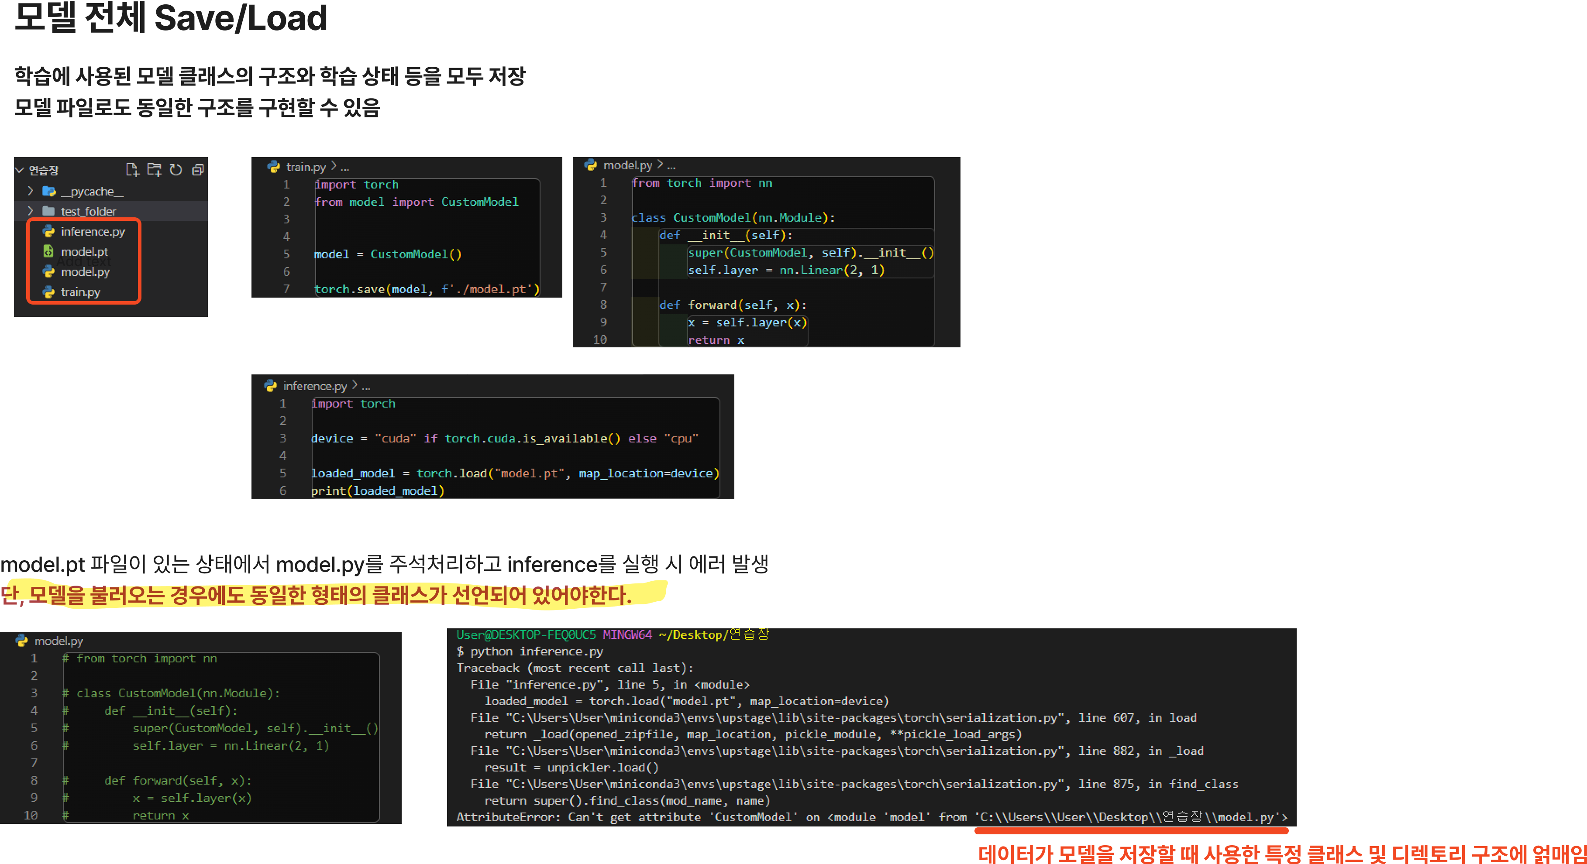Image resolution: width=1587 pixels, height=864 pixels.
Task: Click the terminal line 'Traceback (most recent call last):'
Action: pos(575,668)
